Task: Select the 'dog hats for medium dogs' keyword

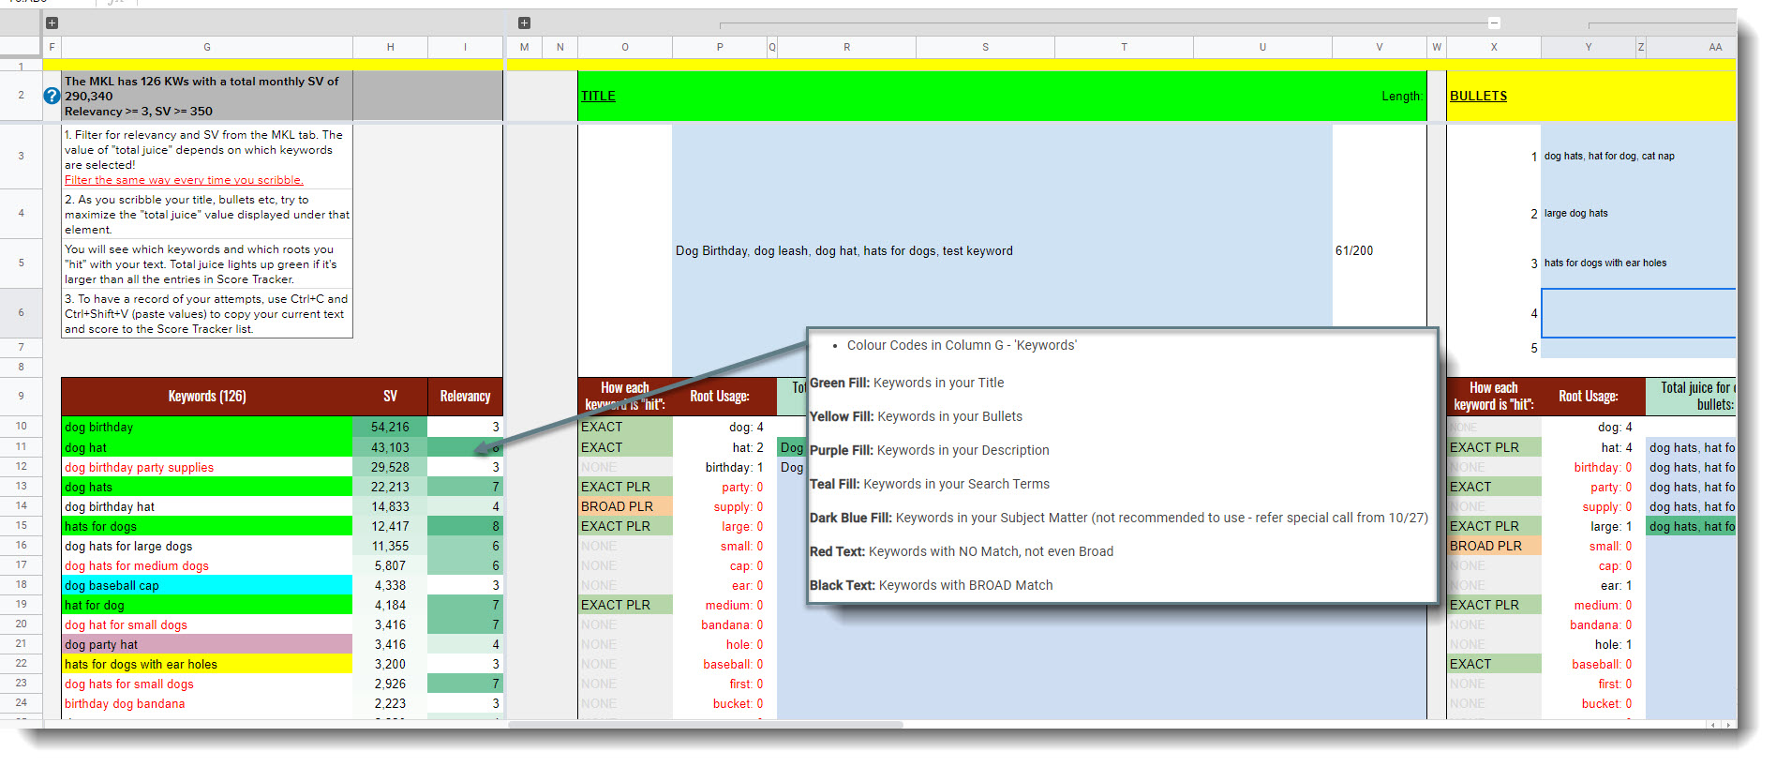Action: tap(207, 565)
